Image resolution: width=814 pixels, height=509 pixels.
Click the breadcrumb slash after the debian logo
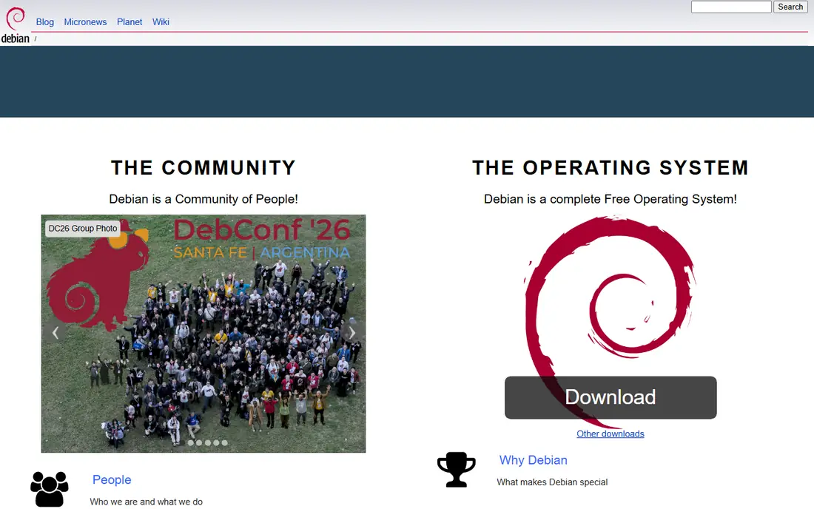36,39
